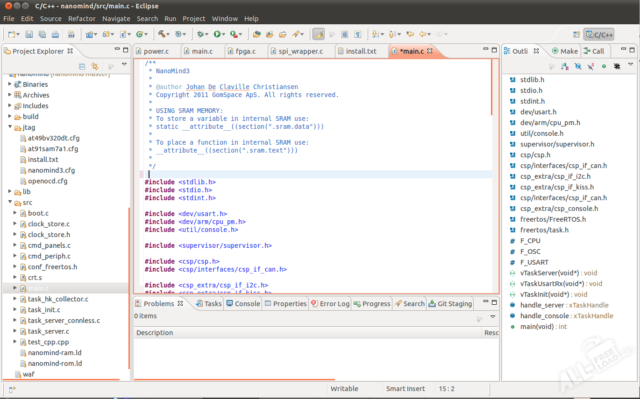Open the Refactor menu
640x399 pixels.
[x=82, y=19]
